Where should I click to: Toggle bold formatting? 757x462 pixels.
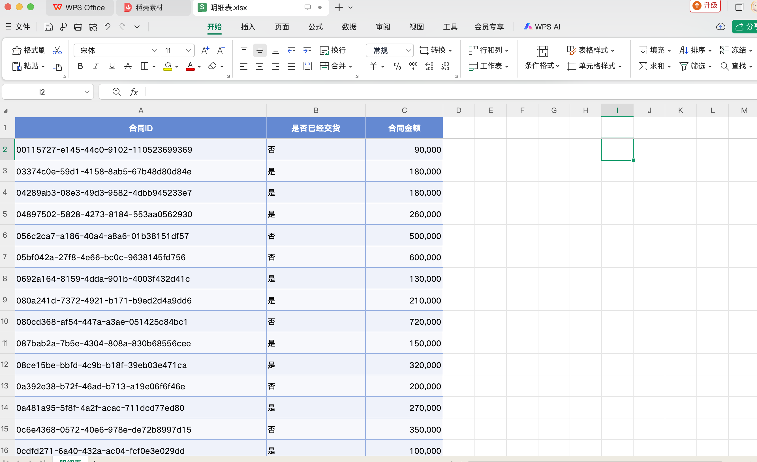coord(80,66)
